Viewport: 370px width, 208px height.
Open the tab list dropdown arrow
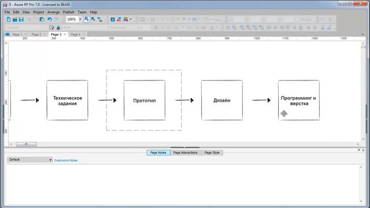coord(362,35)
